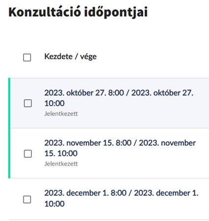Open the 2023. december 1. 8:00 start date
Image resolution: width=209 pixels, height=221 pixels.
[85, 193]
